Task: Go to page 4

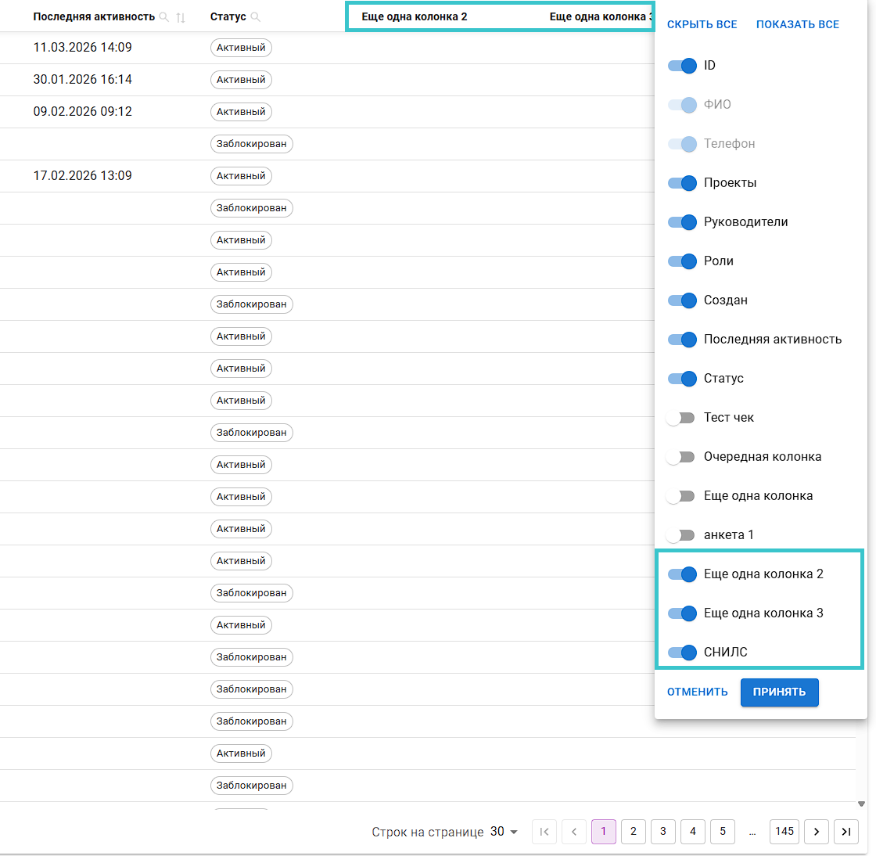Action: pyautogui.click(x=693, y=832)
